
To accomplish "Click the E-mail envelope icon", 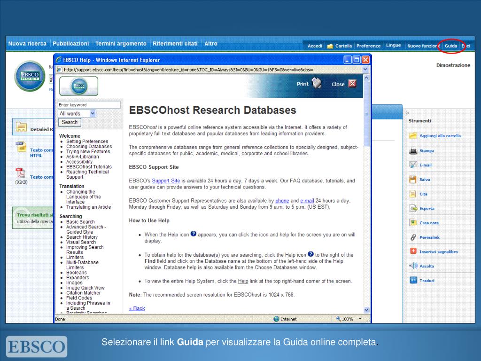I will [x=413, y=165].
